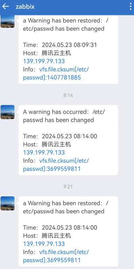The width and height of the screenshot is (134, 269).
Task: Tap the Host line in the warning occurred message
Action: [47, 144]
